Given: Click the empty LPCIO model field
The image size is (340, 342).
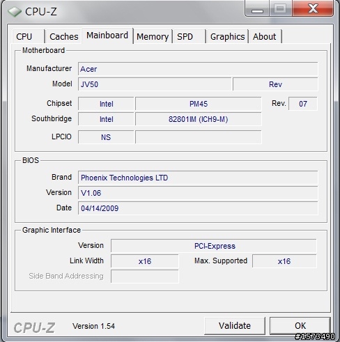Looking at the screenshot, I should 199,137.
